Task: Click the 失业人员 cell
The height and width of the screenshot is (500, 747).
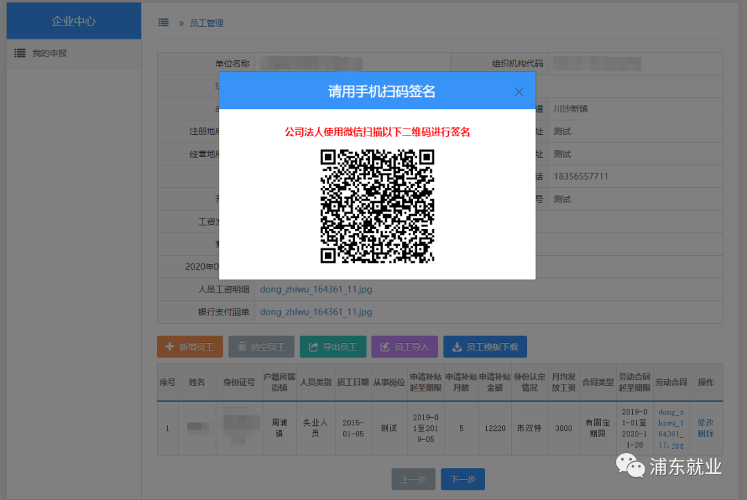Action: pos(315,428)
